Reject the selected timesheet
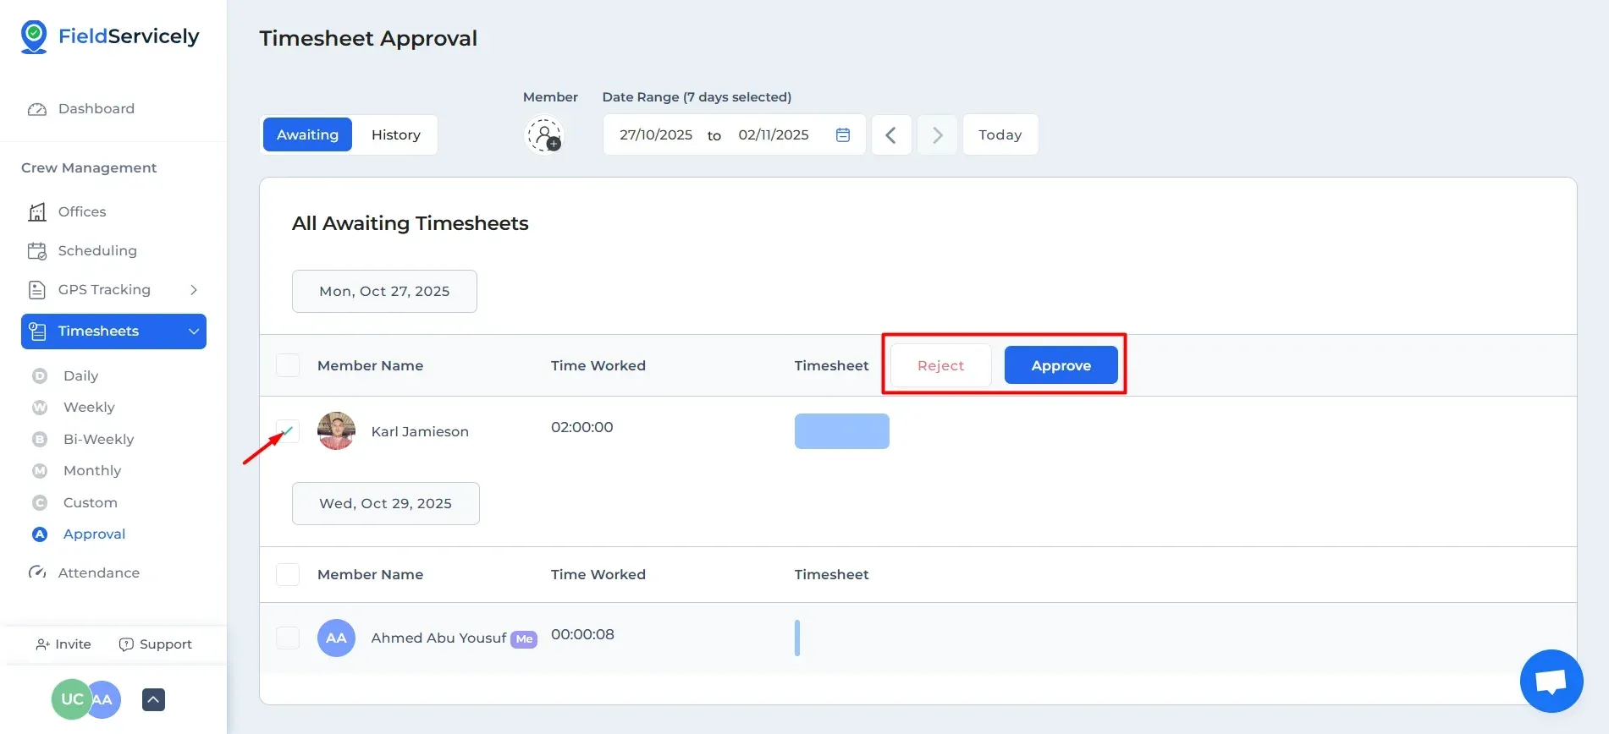The width and height of the screenshot is (1609, 734). pyautogui.click(x=940, y=365)
